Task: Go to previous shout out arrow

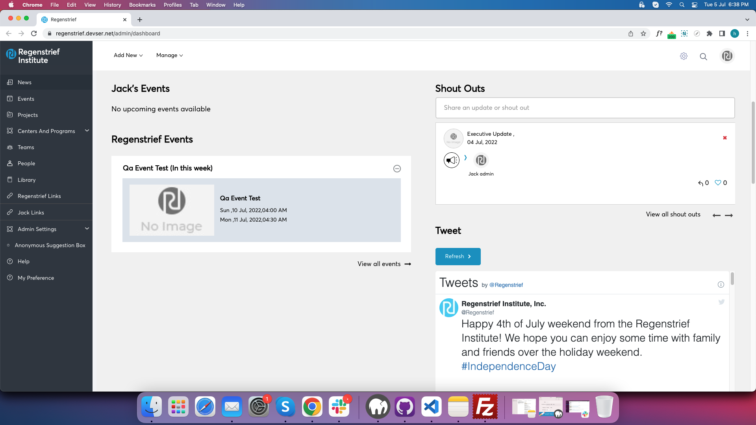Action: click(x=716, y=215)
